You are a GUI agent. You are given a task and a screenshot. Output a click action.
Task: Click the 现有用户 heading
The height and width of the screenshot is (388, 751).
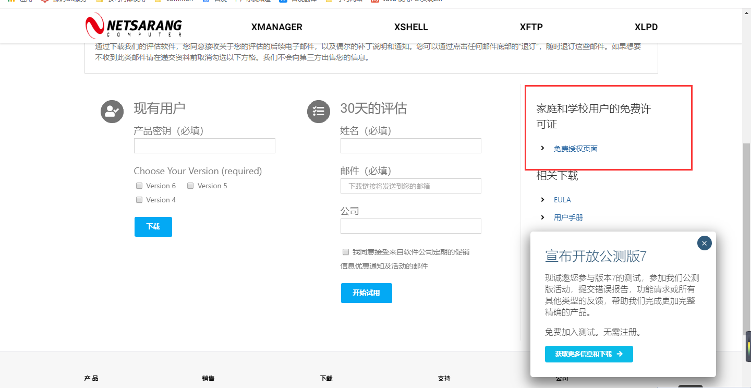[160, 108]
